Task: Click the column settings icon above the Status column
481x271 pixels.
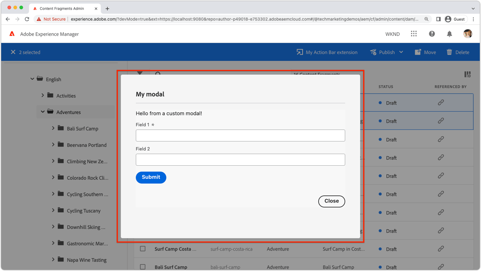Action: click(467, 74)
